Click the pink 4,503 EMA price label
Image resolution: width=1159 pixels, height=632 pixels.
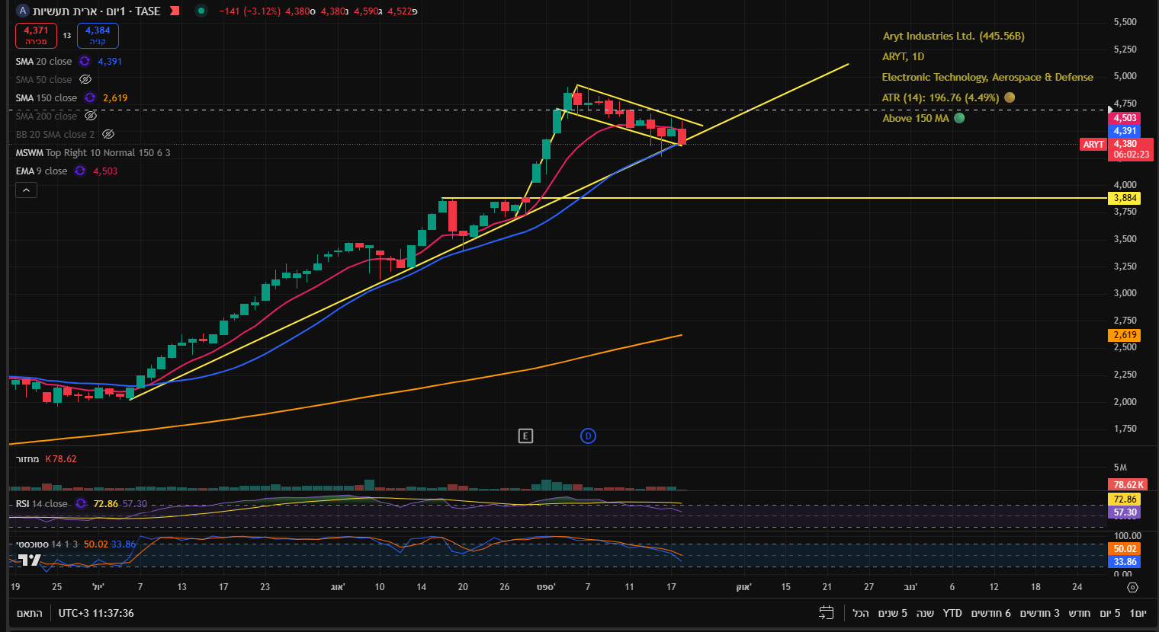tap(1125, 118)
